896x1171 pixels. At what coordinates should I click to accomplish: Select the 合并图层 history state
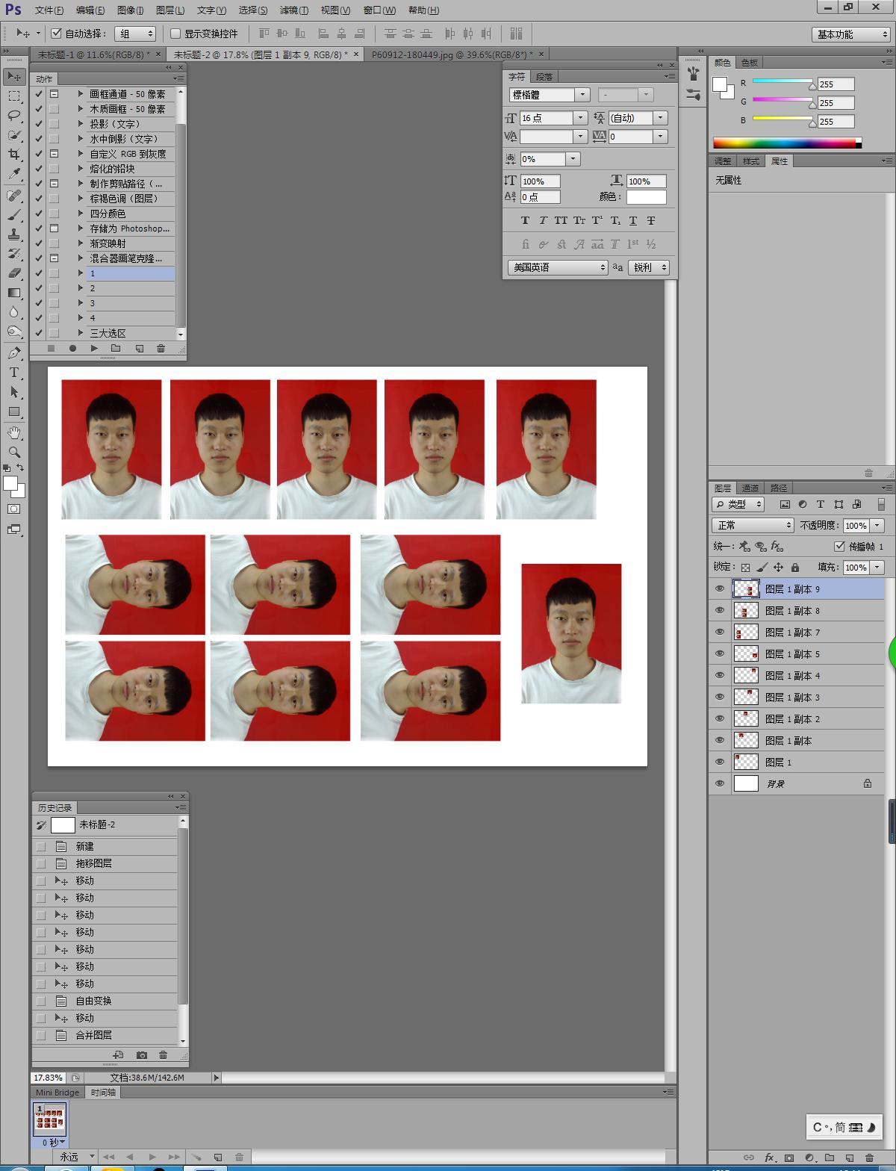tap(105, 1035)
